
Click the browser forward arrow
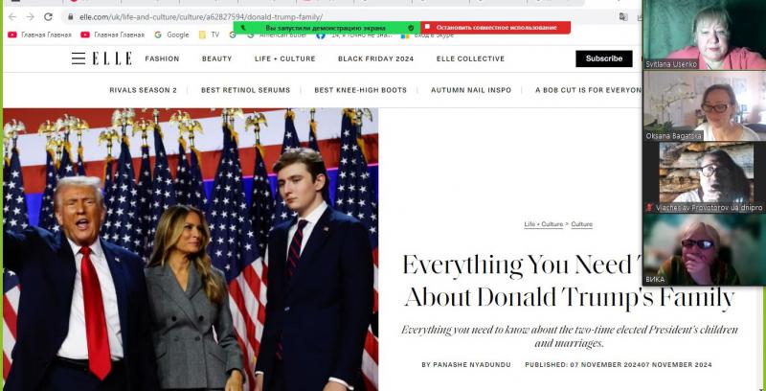click(30, 16)
